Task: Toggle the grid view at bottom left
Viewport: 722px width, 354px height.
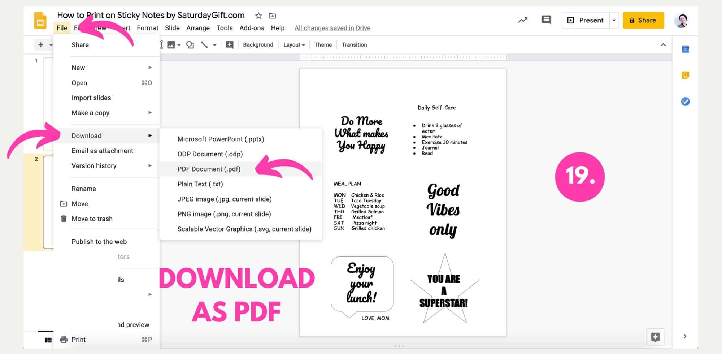Action: 48,340
